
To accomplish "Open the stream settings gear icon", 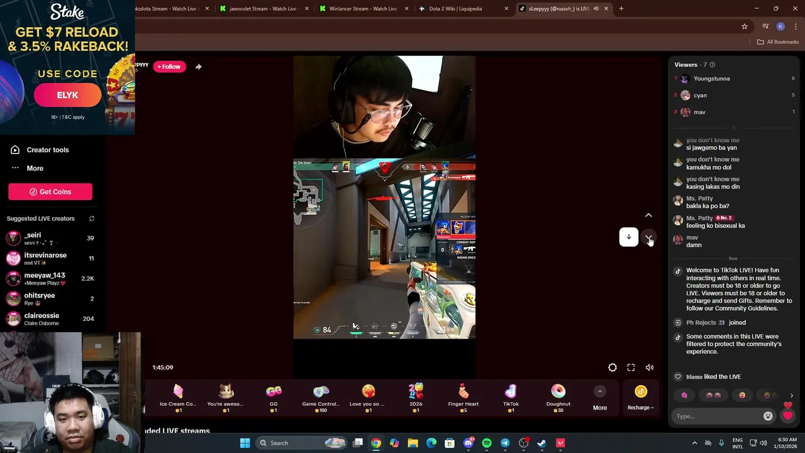I will pos(613,367).
